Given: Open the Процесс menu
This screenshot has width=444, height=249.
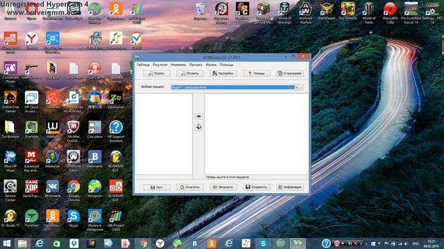Looking at the screenshot, I should 196,64.
